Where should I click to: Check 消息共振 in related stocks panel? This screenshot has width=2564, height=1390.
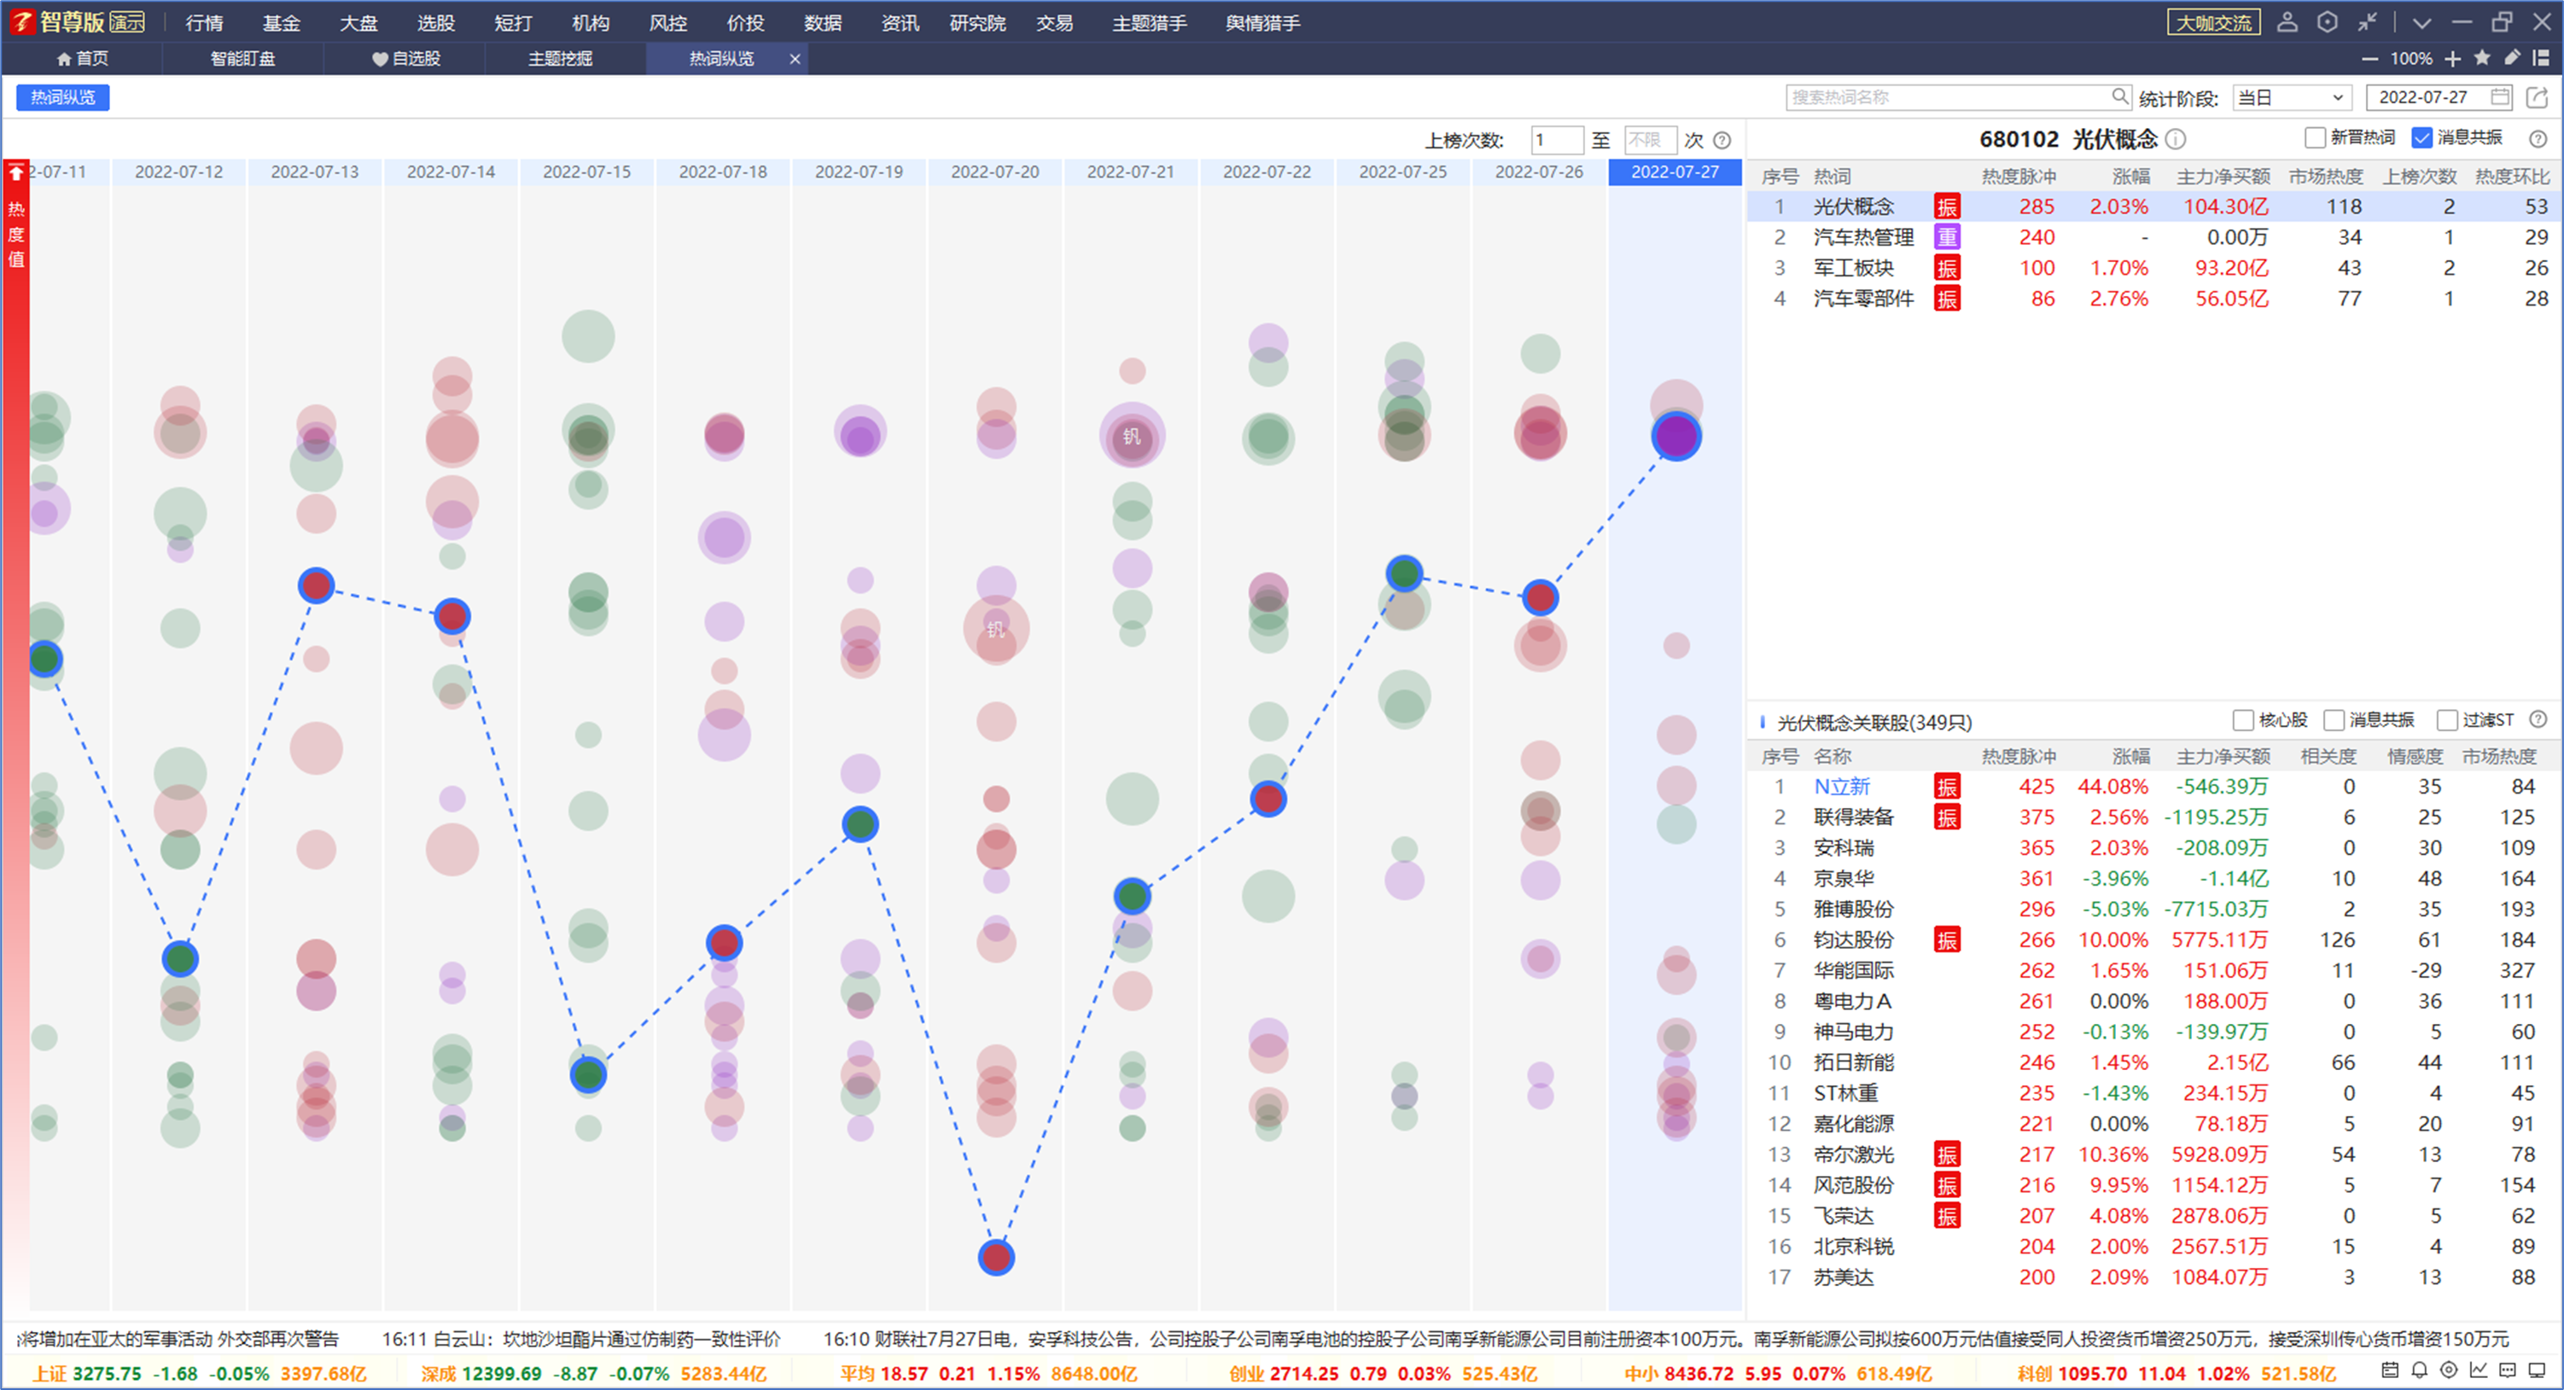click(x=2333, y=719)
